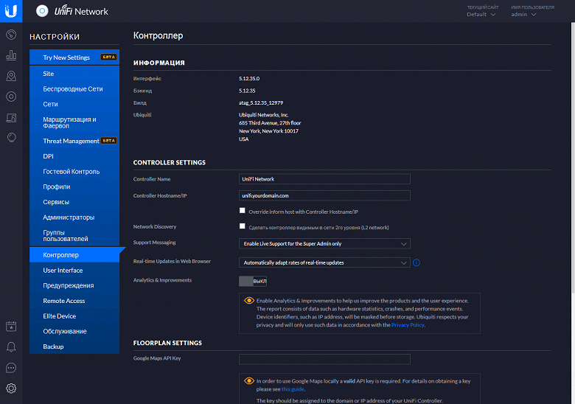Open the Devices target icon in sidebar
The image size is (575, 404).
pyautogui.click(x=11, y=97)
